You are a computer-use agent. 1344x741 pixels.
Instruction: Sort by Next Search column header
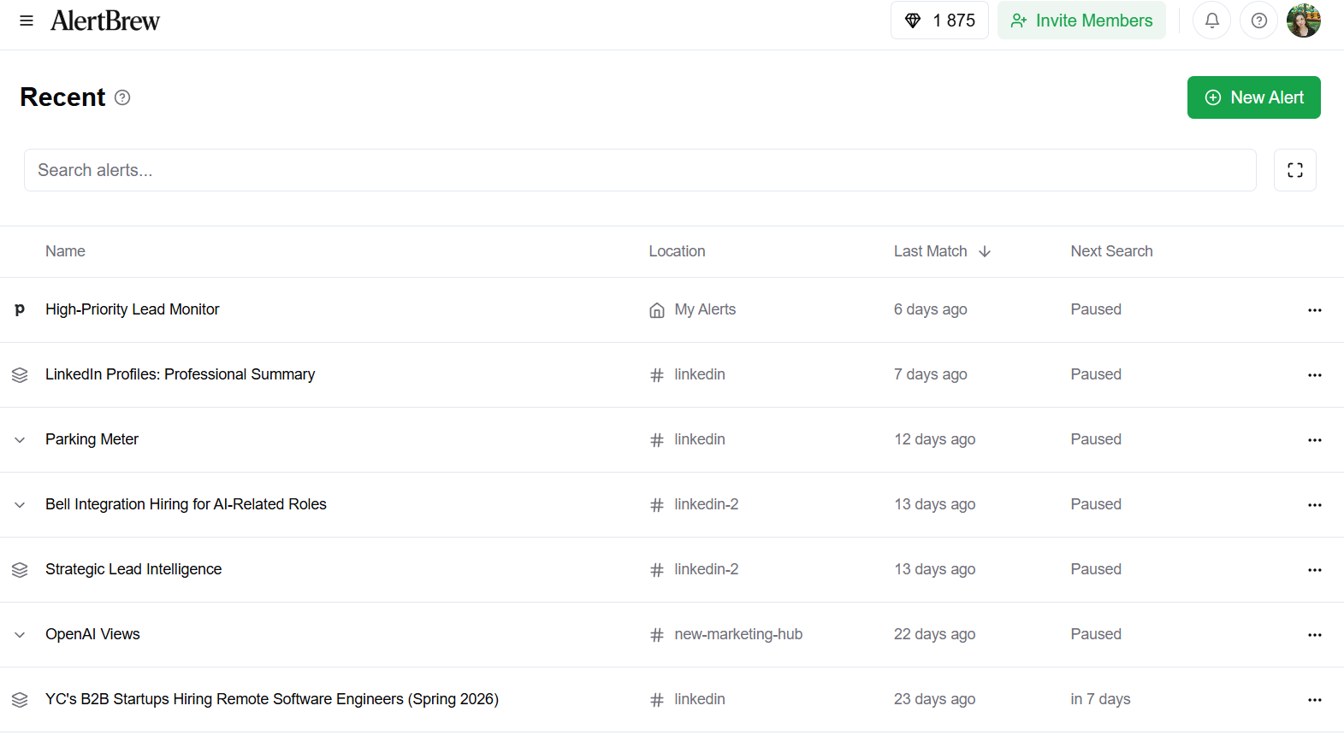pyautogui.click(x=1111, y=251)
